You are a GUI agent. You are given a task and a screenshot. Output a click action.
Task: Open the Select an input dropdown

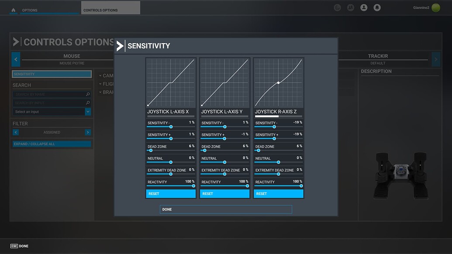point(52,112)
